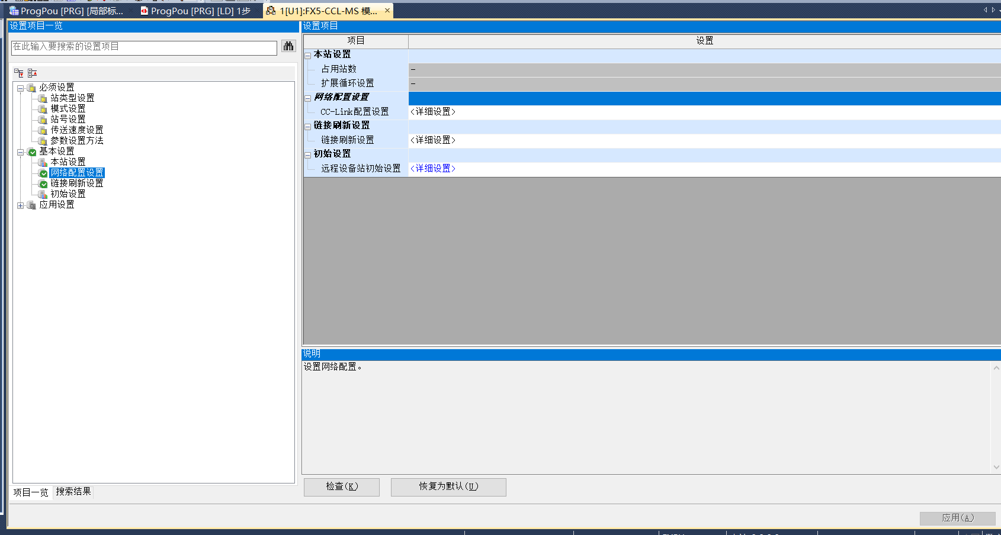The width and height of the screenshot is (1001, 535).
Task: Click the green check icon beside 链接刷新设置
Action: 43,184
